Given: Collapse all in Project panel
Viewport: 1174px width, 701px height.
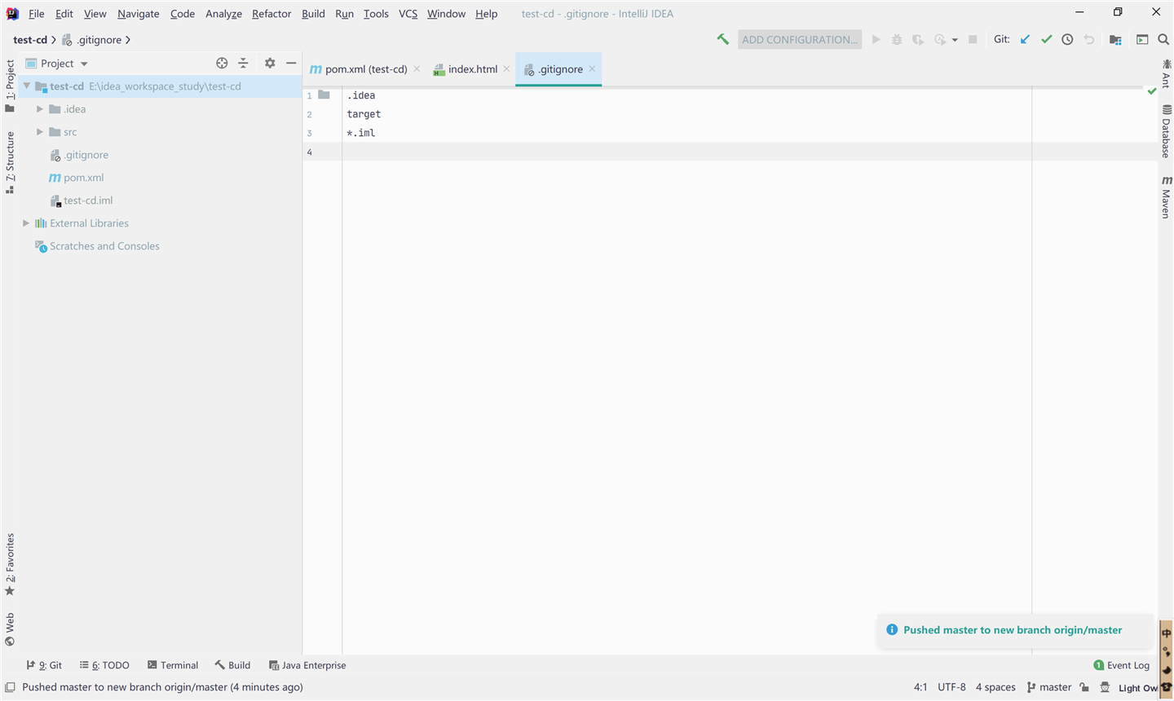Looking at the screenshot, I should 243,63.
